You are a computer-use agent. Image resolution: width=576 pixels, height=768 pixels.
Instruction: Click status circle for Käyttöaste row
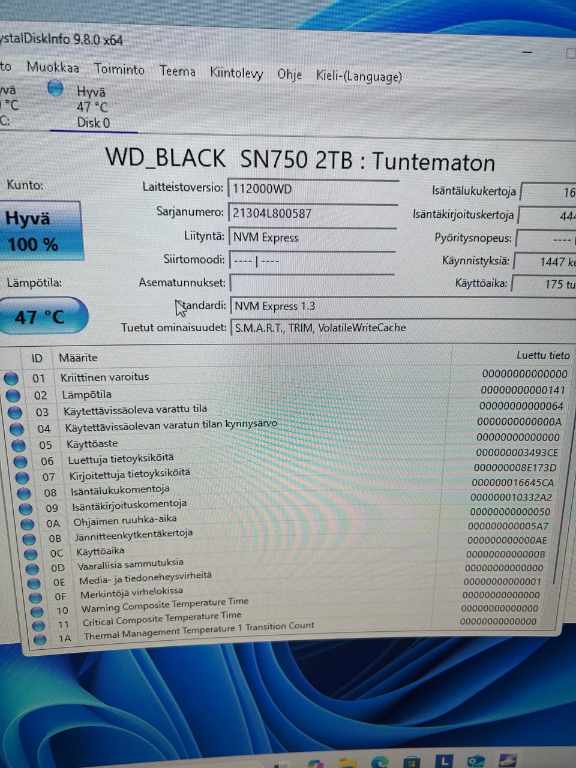(19, 445)
